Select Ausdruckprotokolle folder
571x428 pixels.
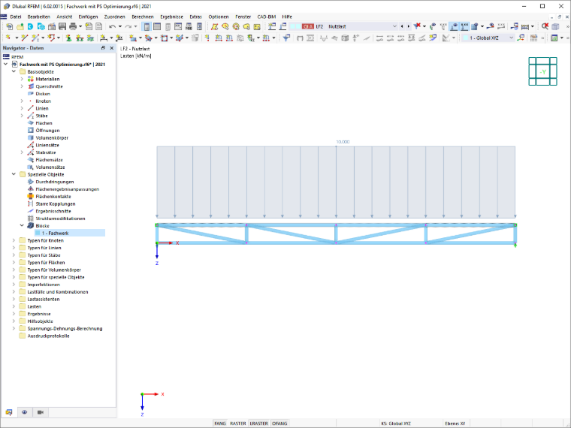(x=48, y=336)
